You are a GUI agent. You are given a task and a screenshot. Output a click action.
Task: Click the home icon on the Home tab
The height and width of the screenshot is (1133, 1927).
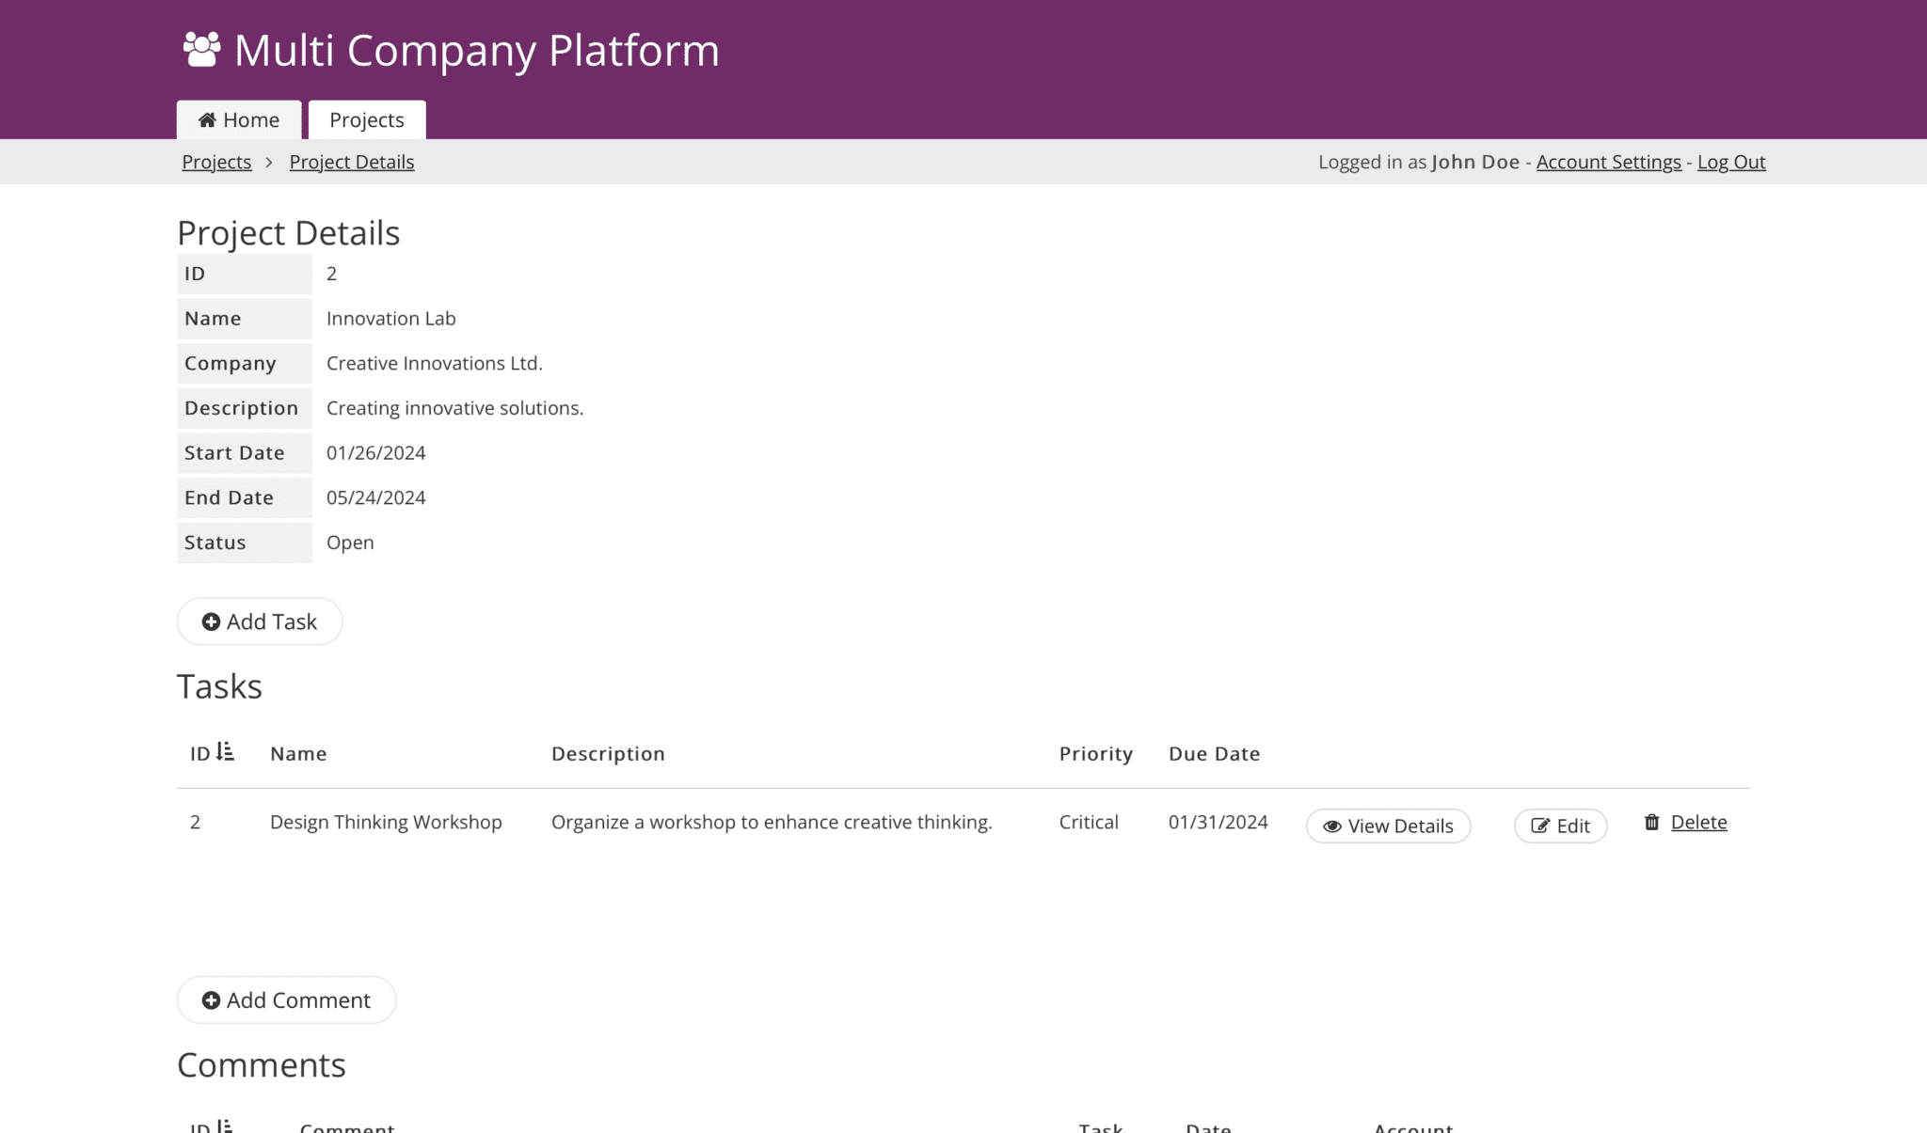click(x=208, y=119)
